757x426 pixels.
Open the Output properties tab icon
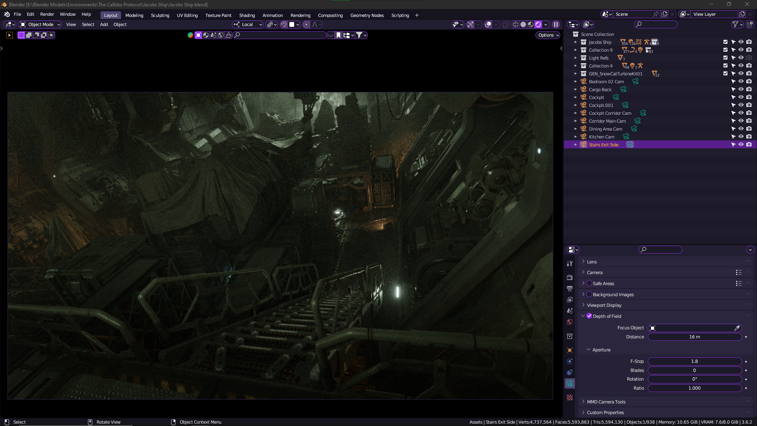point(570,289)
